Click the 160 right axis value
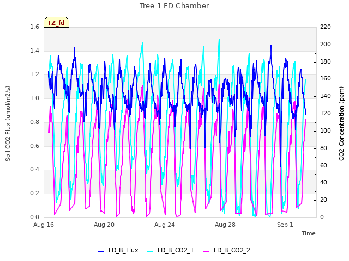Image resolution: width=349 pixels, height=261 pixels. click(326, 78)
